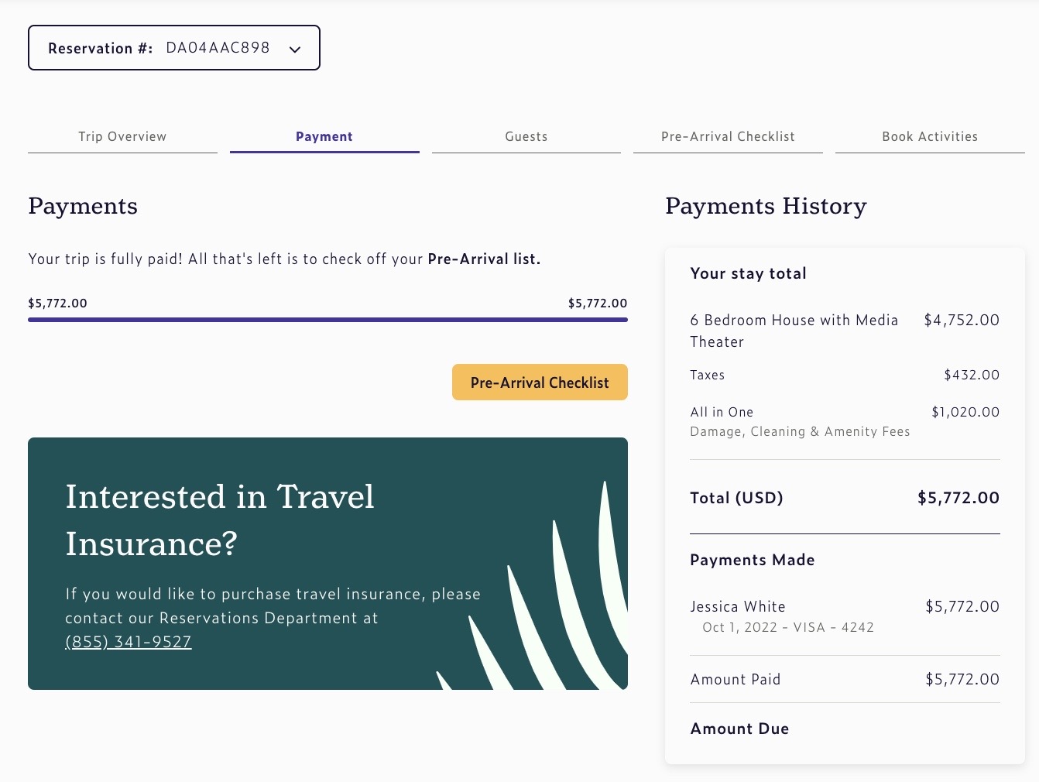This screenshot has height=782, width=1039.
Task: Click the (855) 341-9527 phone link
Action: click(x=129, y=642)
